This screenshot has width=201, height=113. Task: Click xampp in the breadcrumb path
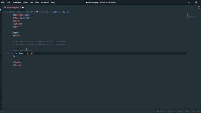(12, 12)
